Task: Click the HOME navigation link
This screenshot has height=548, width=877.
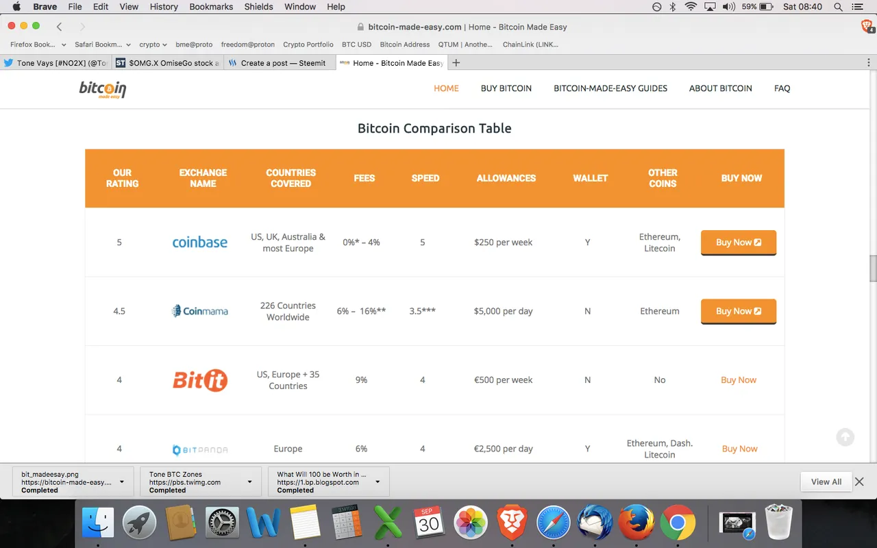Action: (x=446, y=88)
